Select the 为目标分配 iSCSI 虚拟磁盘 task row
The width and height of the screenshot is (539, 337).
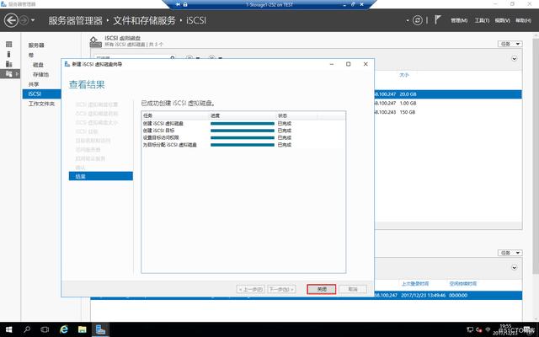(243, 145)
